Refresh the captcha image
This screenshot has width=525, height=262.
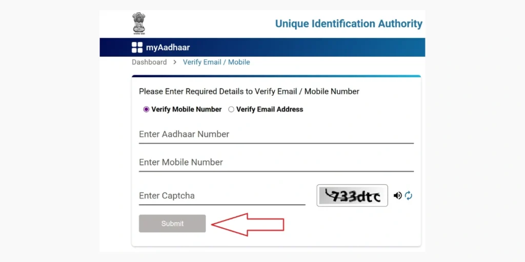click(409, 195)
